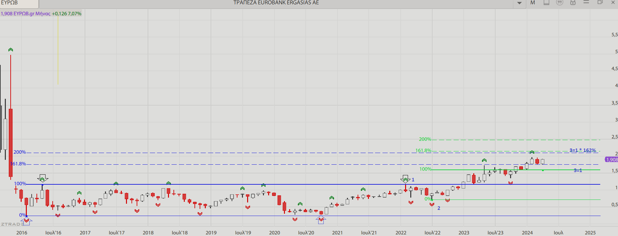This screenshot has height=236, width=618.
Task: Select the blue 100% Fibonacci label
Action: coord(20,183)
